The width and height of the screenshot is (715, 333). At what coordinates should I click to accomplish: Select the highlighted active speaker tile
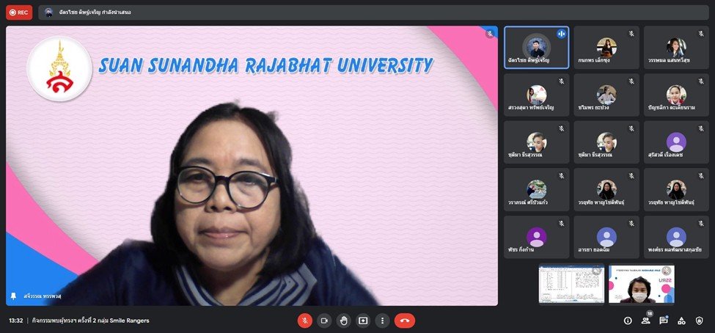tap(536, 48)
